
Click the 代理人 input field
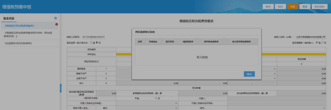pyautogui.click(x=277, y=98)
